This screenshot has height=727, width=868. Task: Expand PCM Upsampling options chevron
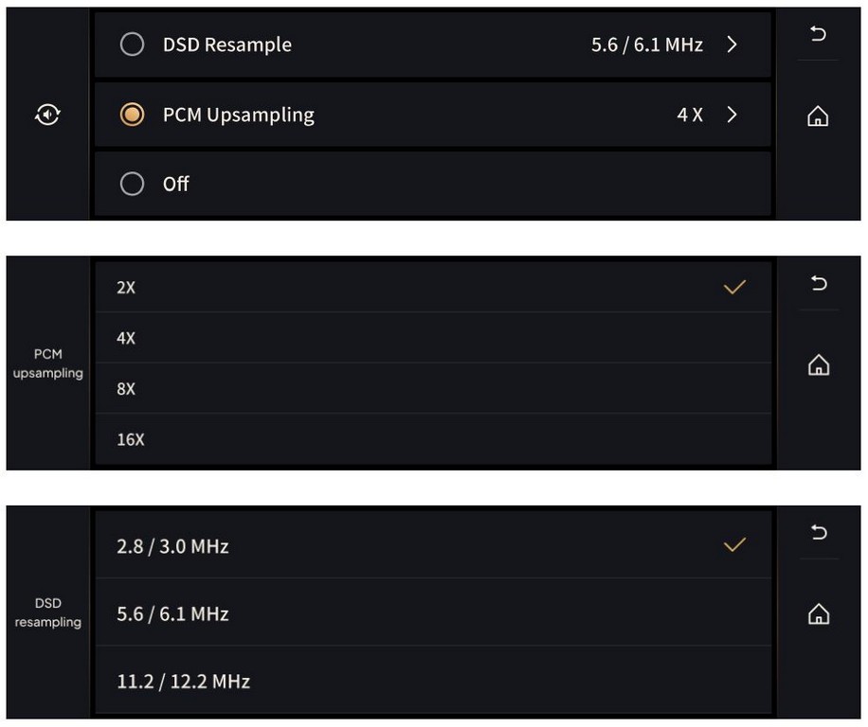[732, 115]
